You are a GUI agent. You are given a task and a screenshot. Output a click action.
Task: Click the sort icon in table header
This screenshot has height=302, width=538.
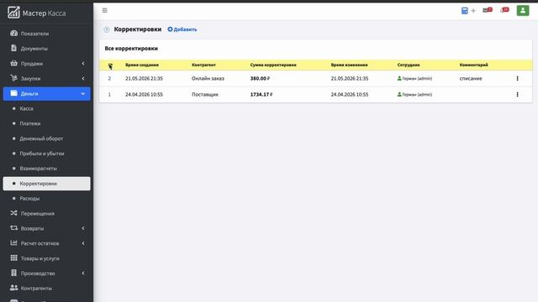[x=110, y=65]
